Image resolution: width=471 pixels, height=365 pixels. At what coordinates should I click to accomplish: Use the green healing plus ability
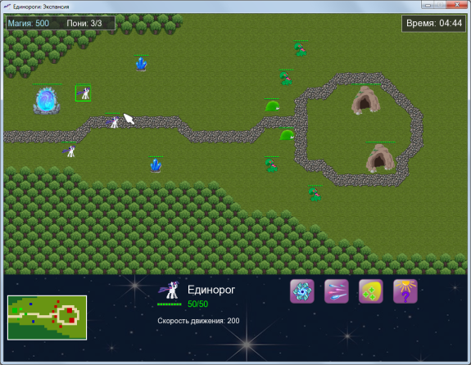coord(371,291)
